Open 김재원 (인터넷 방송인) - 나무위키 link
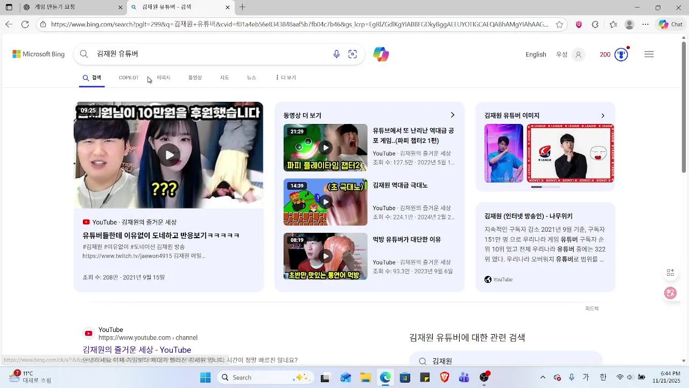 [x=528, y=216]
